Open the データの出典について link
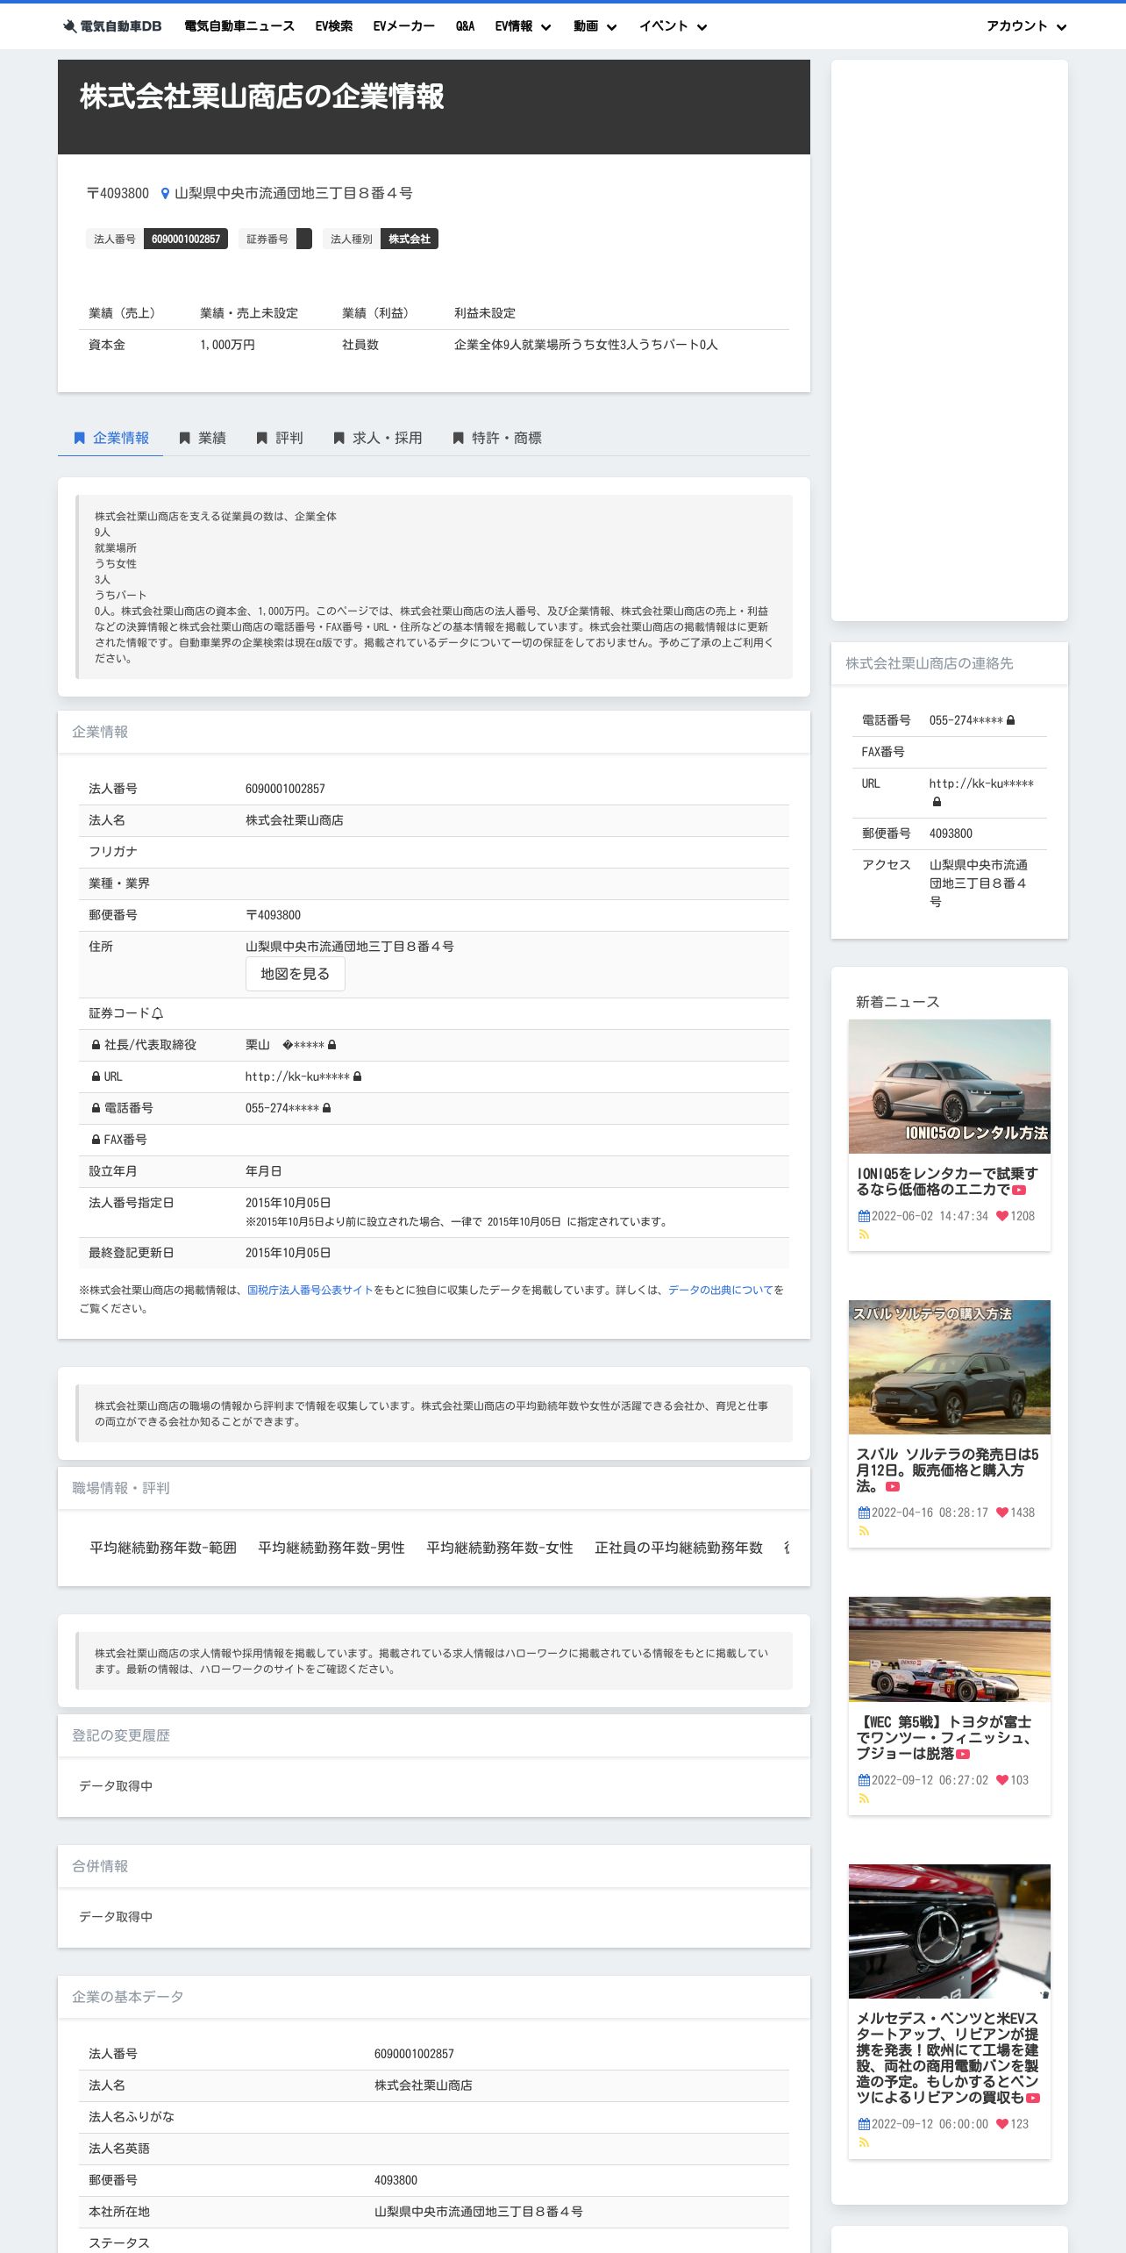The height and width of the screenshot is (2253, 1126). [x=721, y=1290]
